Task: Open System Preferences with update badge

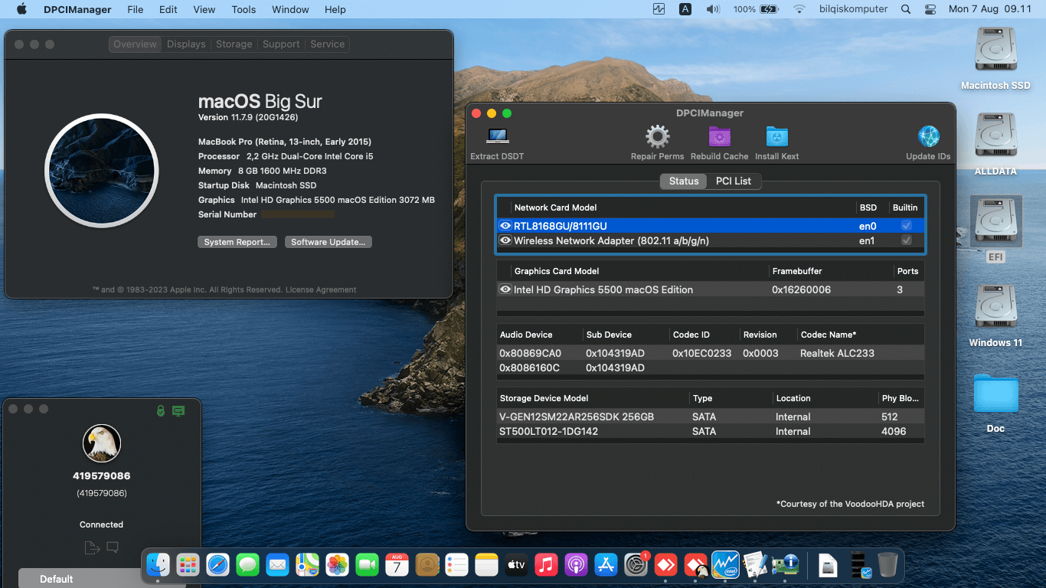Action: (636, 565)
